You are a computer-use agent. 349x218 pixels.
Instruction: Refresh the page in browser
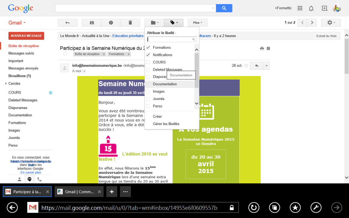point(254,208)
